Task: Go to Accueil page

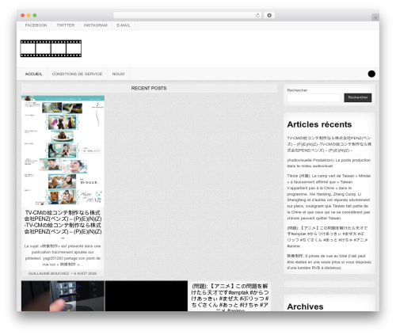Action: 33,74
